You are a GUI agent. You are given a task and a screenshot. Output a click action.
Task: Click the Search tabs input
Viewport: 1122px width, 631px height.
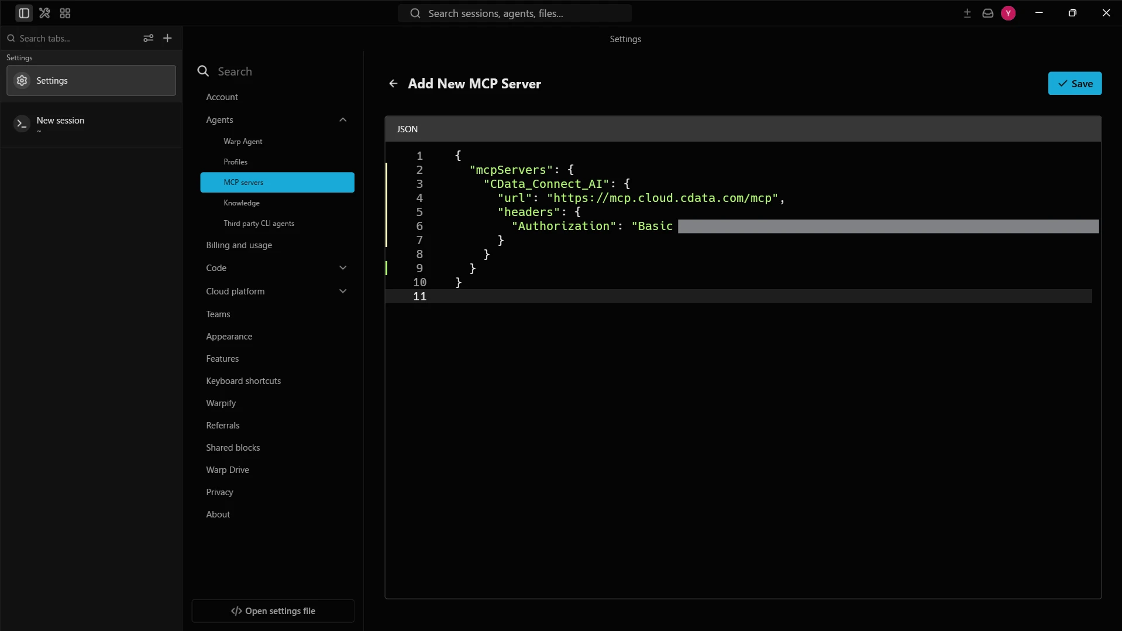click(x=70, y=38)
